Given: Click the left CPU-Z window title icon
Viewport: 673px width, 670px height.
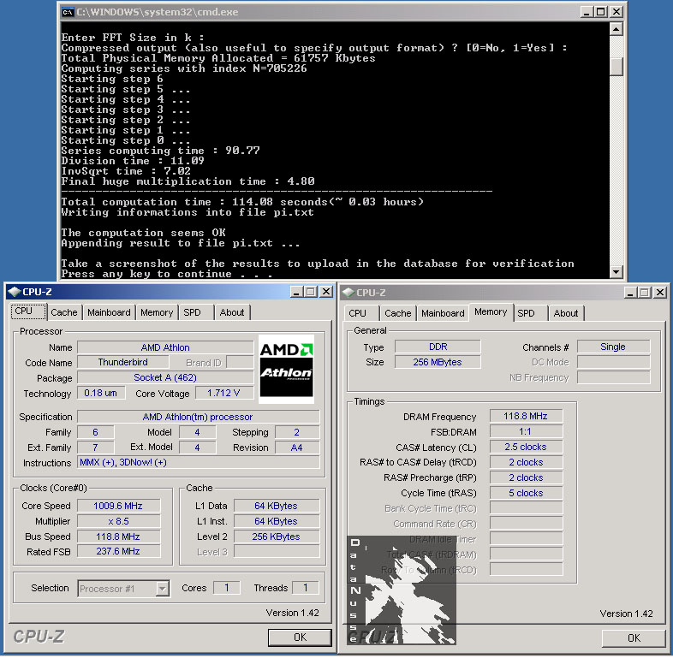Looking at the screenshot, I should [x=15, y=292].
